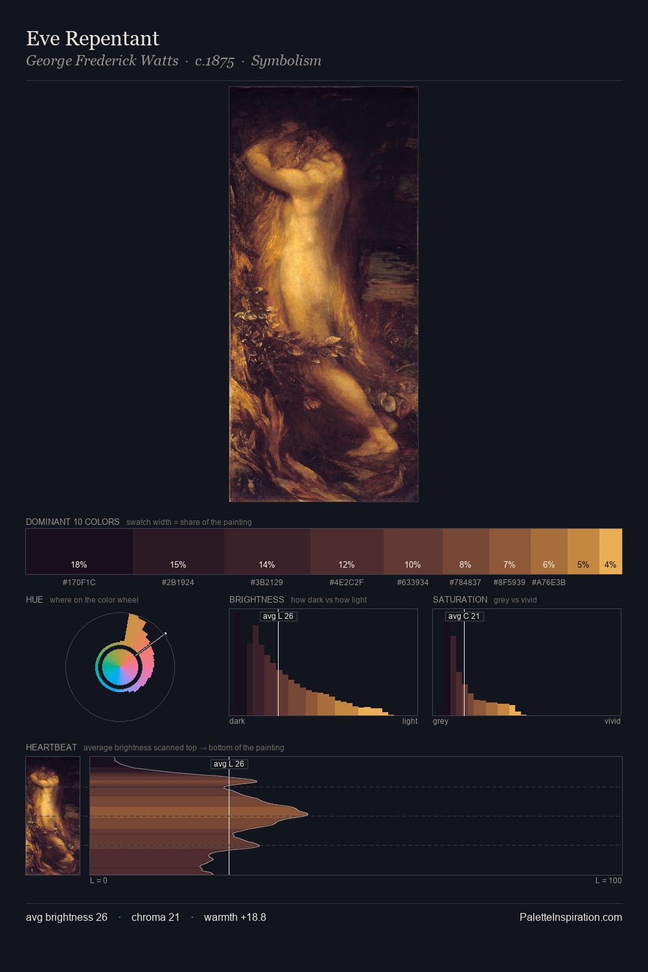Click the hex code '#8F5939' label
Screen dimensions: 648x972
509,583
